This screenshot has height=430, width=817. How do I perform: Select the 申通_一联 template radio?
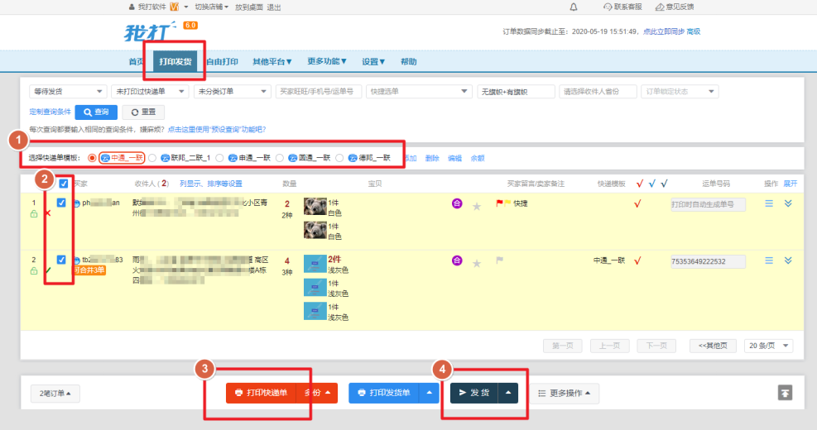[x=220, y=158]
